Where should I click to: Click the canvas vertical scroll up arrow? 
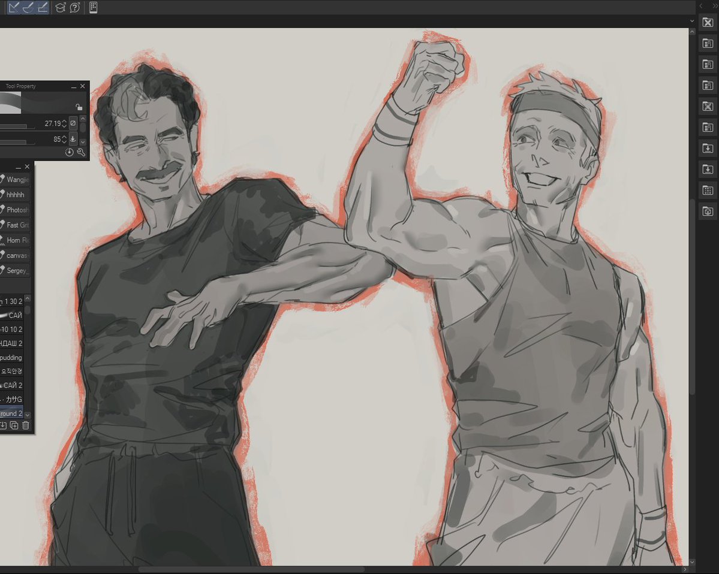coord(692,31)
